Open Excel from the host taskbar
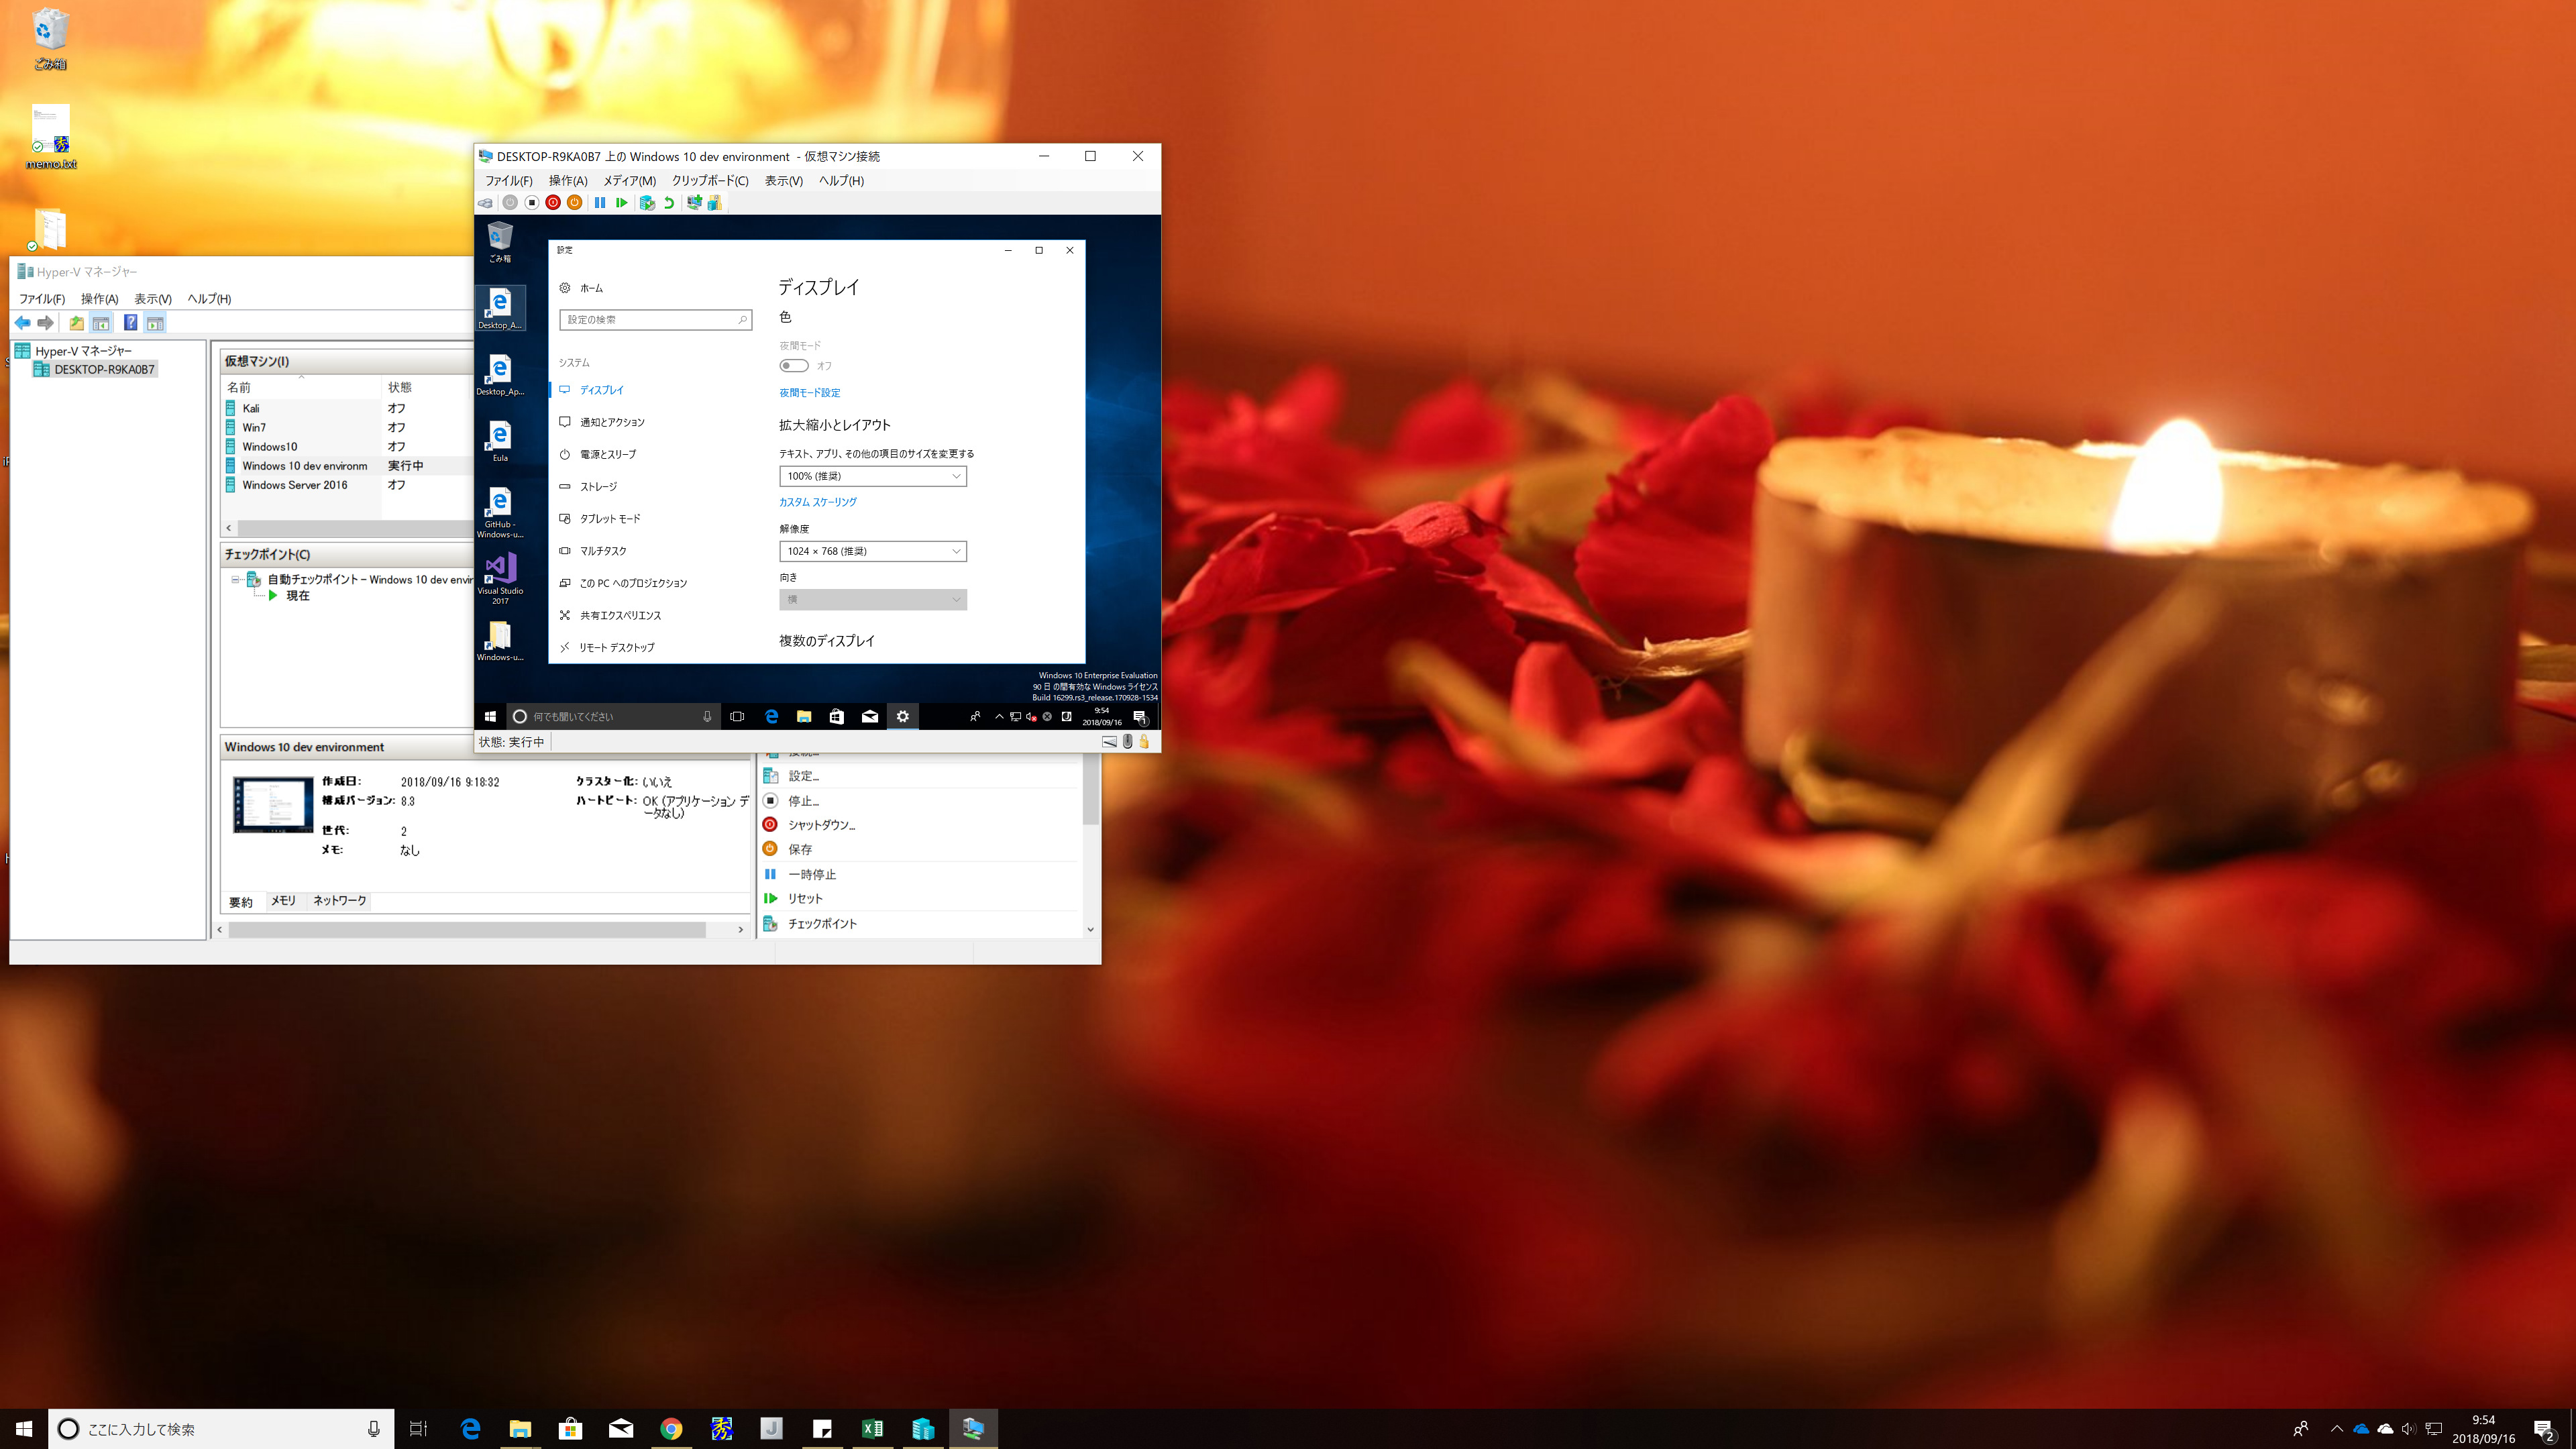The width and height of the screenshot is (2576, 1449). click(872, 1428)
